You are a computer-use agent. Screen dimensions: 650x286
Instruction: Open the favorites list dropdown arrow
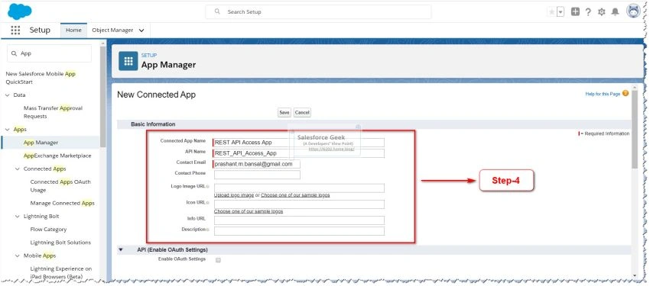pos(561,12)
